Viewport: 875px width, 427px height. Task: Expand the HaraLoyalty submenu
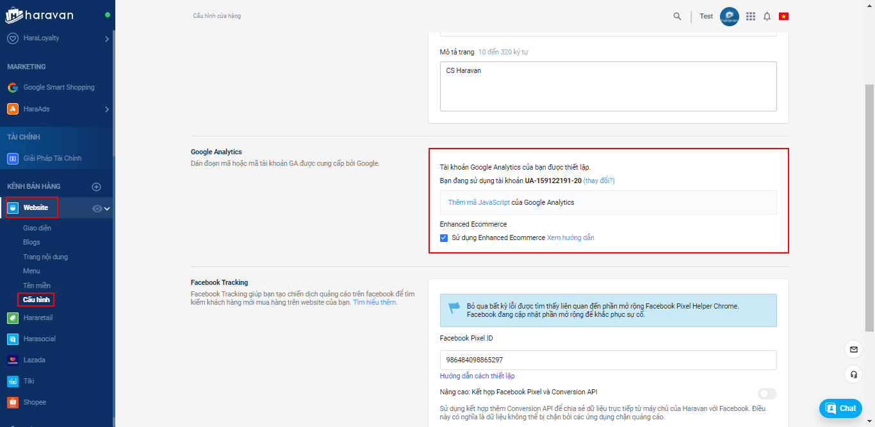(x=106, y=38)
